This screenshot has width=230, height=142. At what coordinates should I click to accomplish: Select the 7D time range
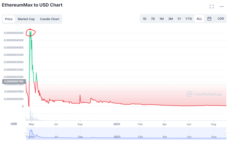click(153, 19)
